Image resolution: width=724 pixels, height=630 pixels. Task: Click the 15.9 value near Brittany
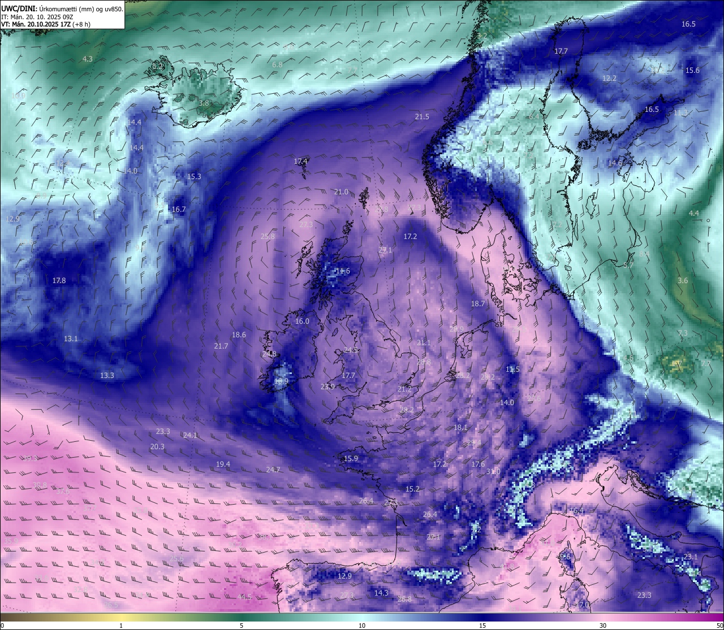[x=351, y=458]
